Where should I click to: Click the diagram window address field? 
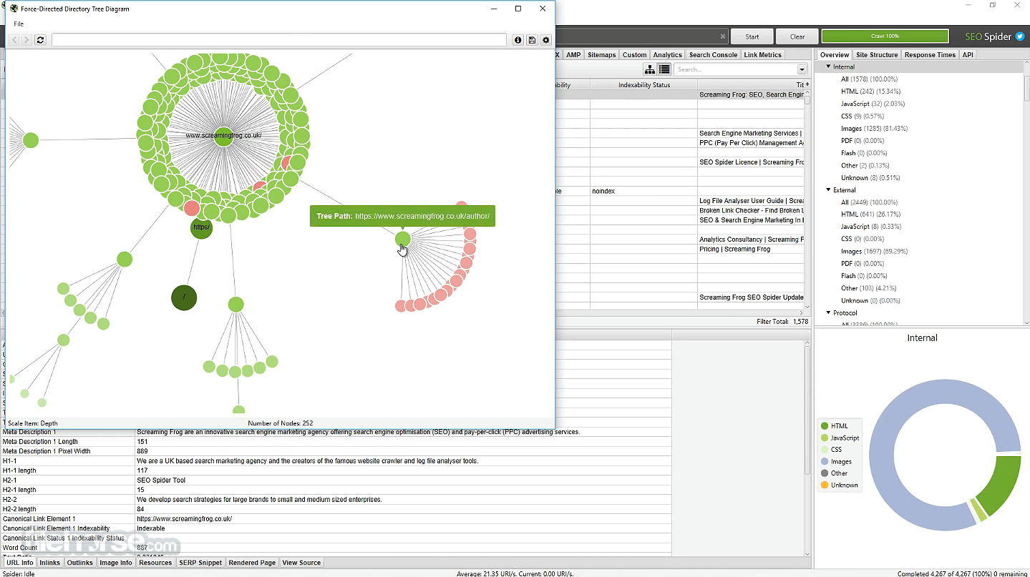279,40
